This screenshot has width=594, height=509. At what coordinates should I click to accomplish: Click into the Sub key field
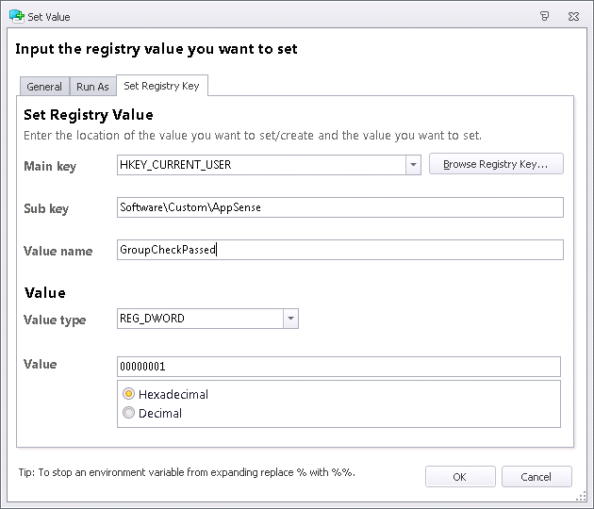tap(339, 207)
